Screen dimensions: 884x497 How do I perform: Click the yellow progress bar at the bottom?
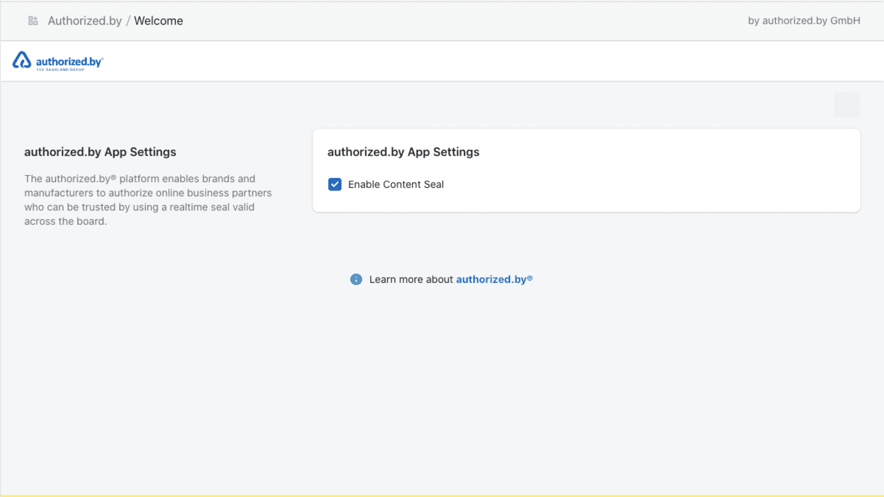tap(442, 495)
